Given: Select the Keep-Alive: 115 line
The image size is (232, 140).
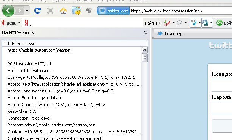Looking at the screenshot, I should 22,111.
